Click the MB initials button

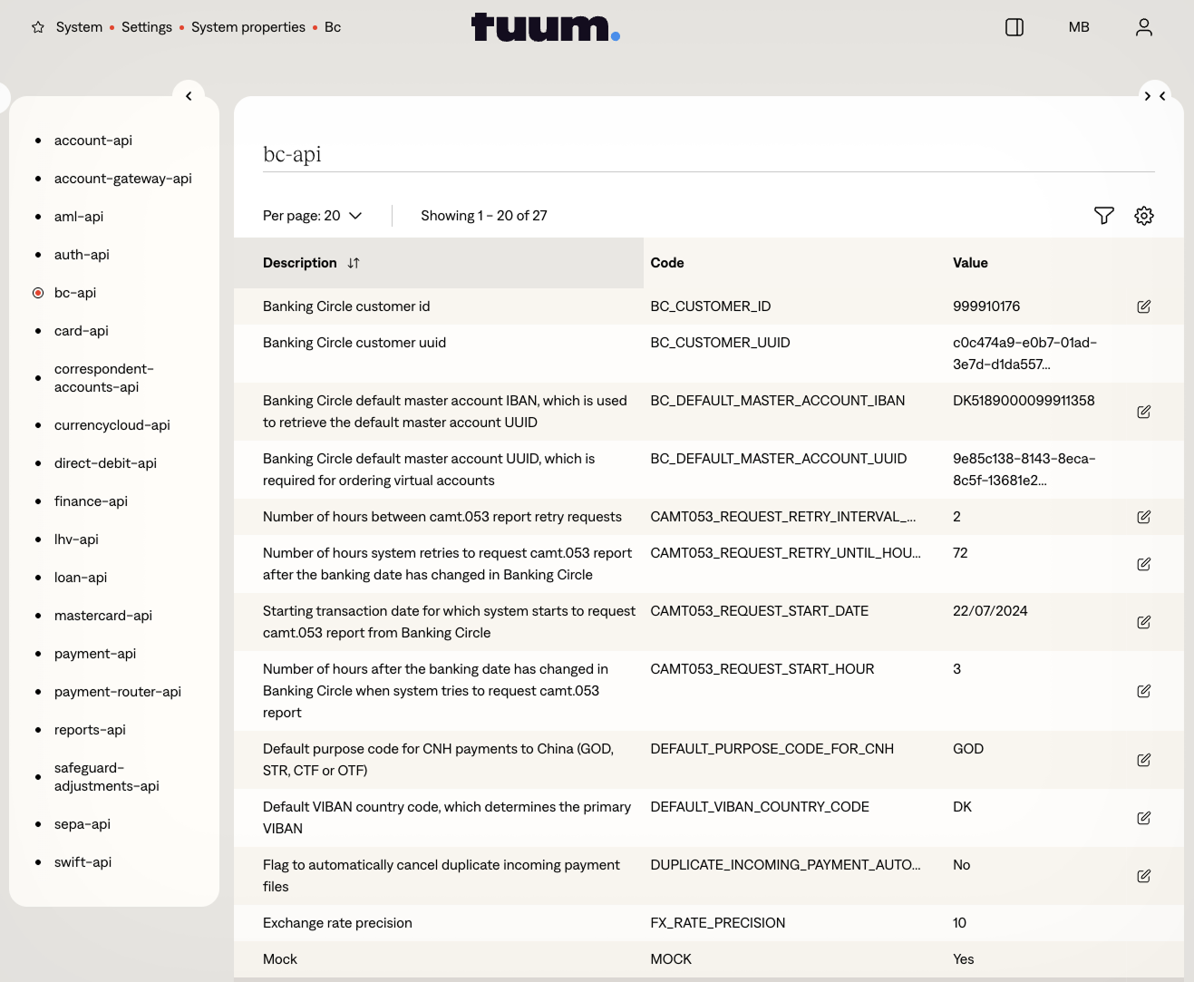point(1078,27)
